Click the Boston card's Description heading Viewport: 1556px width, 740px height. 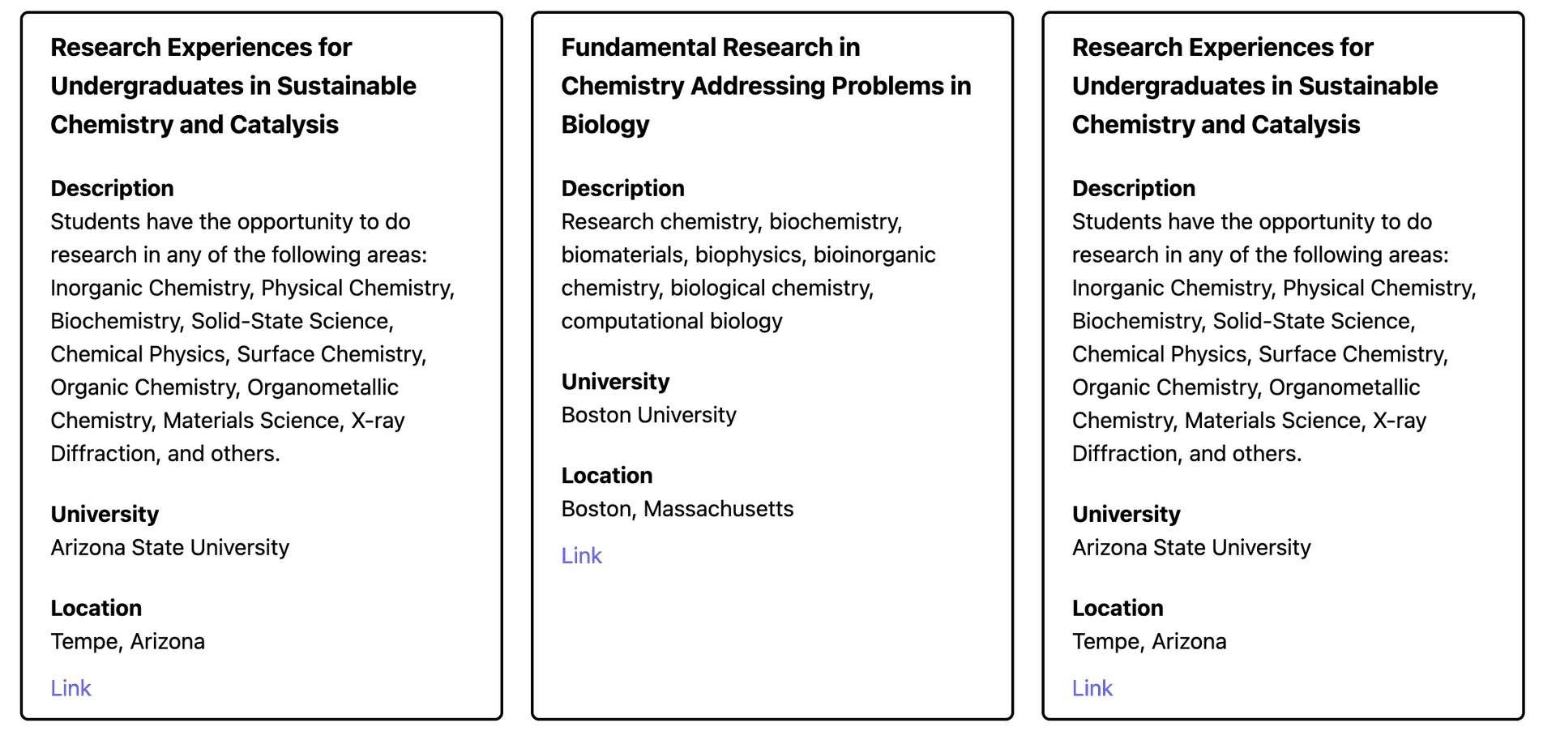tap(622, 188)
